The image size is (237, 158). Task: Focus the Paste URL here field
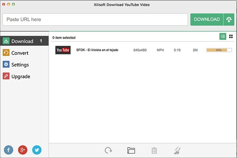coord(95,20)
